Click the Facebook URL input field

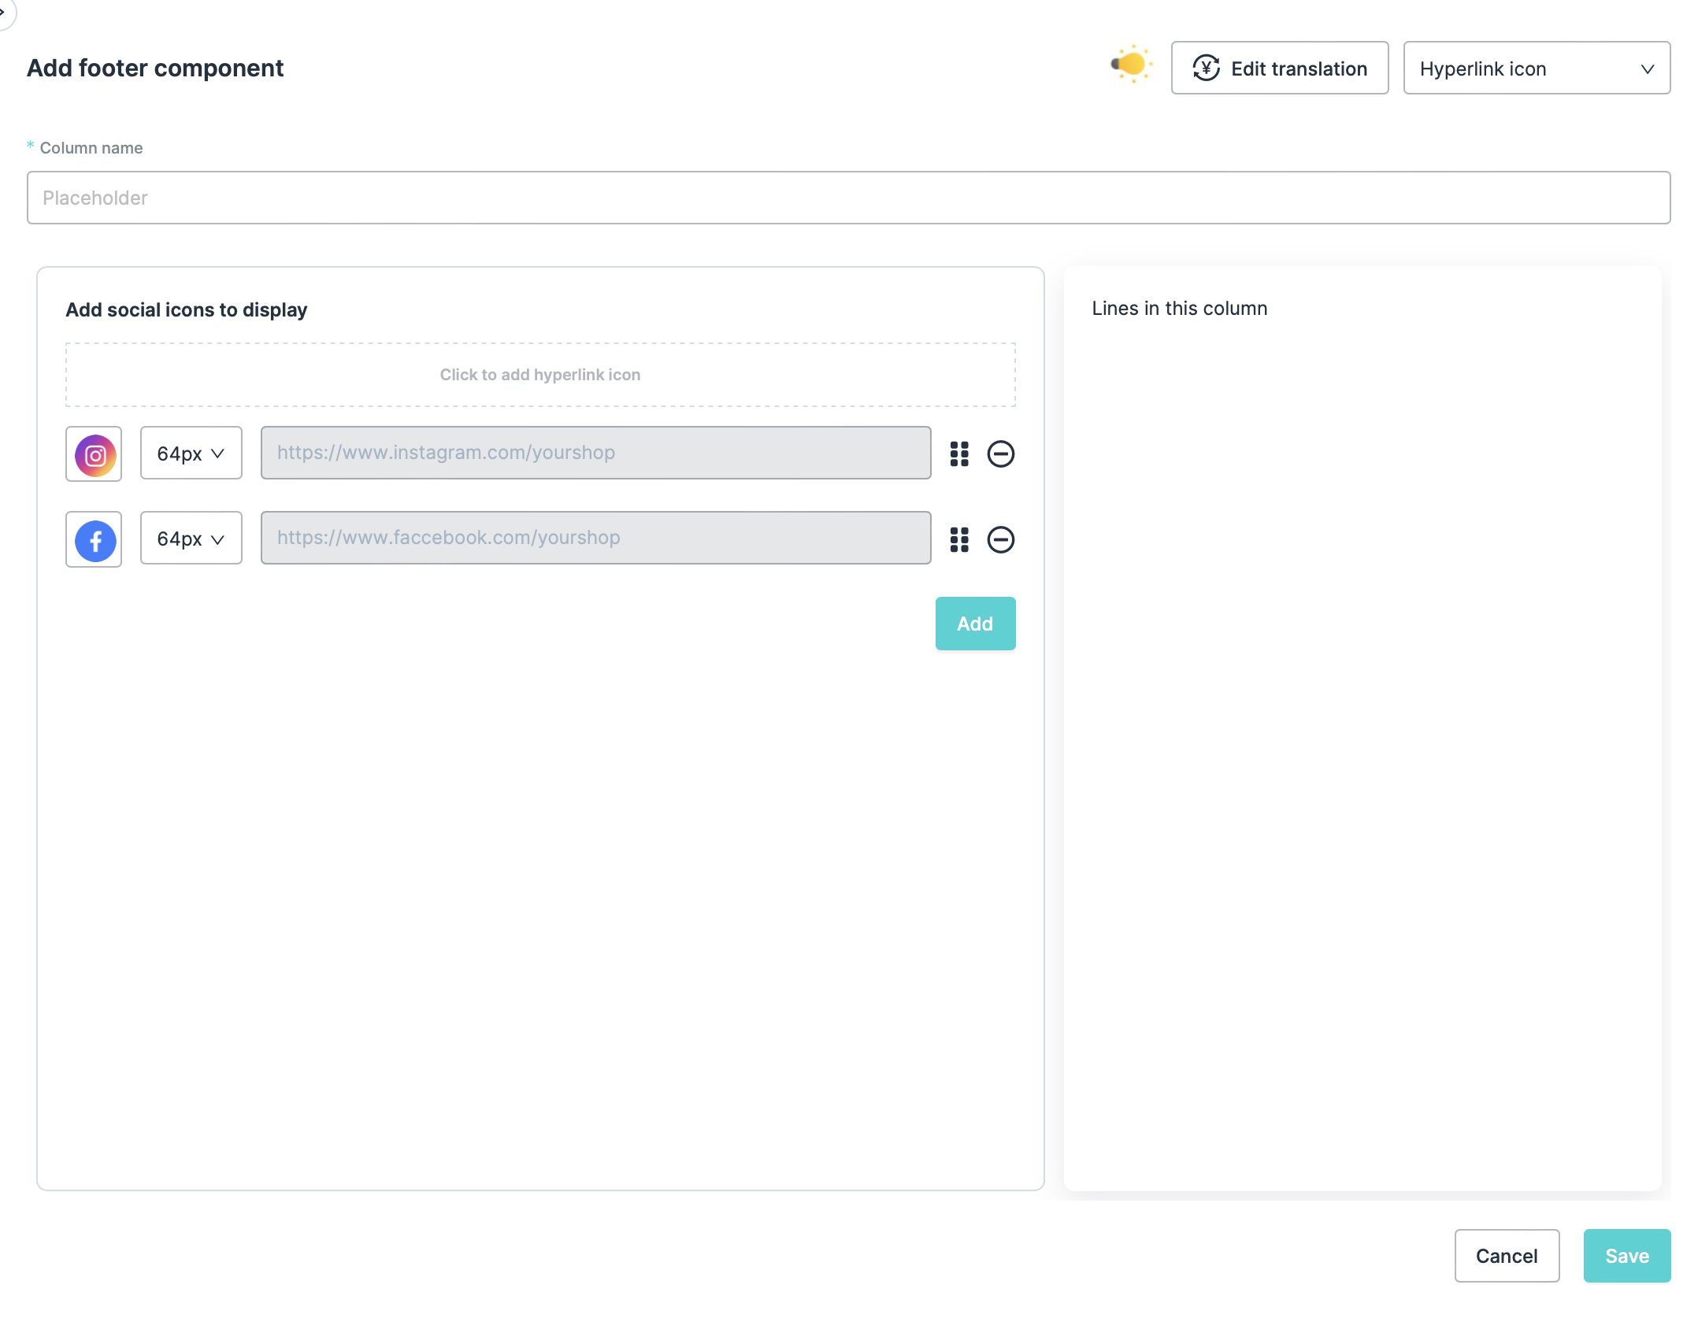point(595,538)
